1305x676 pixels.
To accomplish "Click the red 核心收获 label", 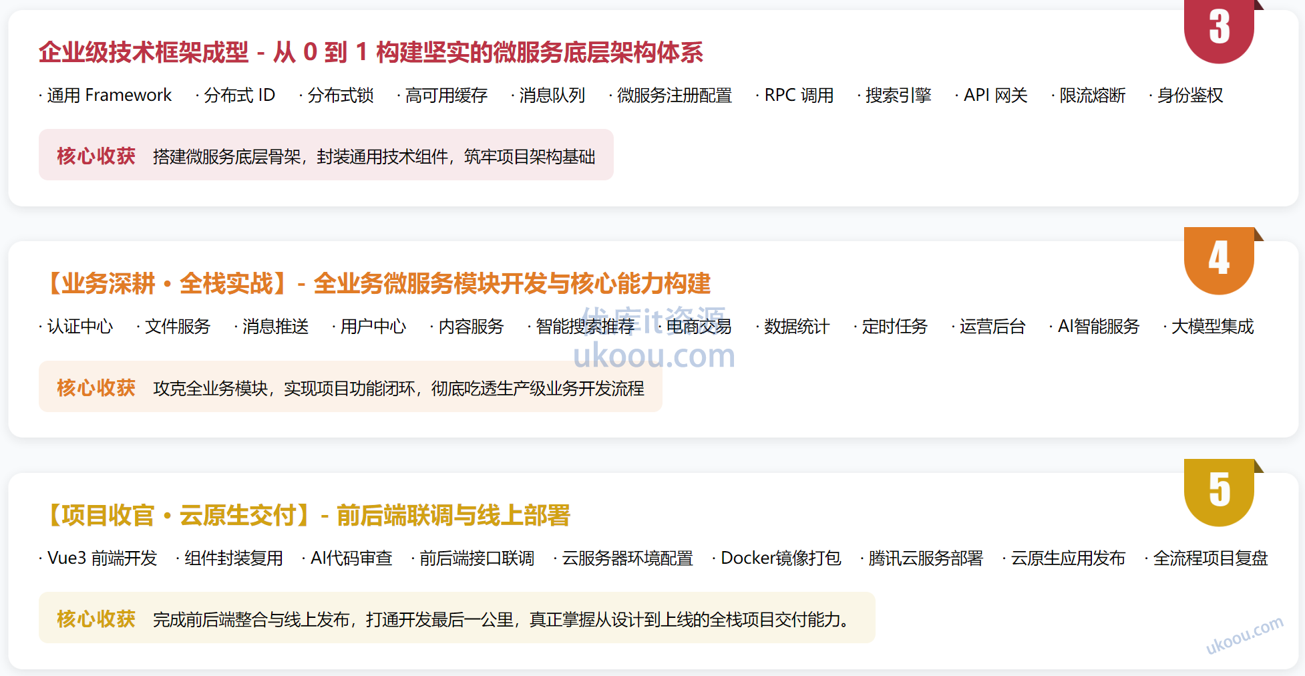I will pos(96,156).
